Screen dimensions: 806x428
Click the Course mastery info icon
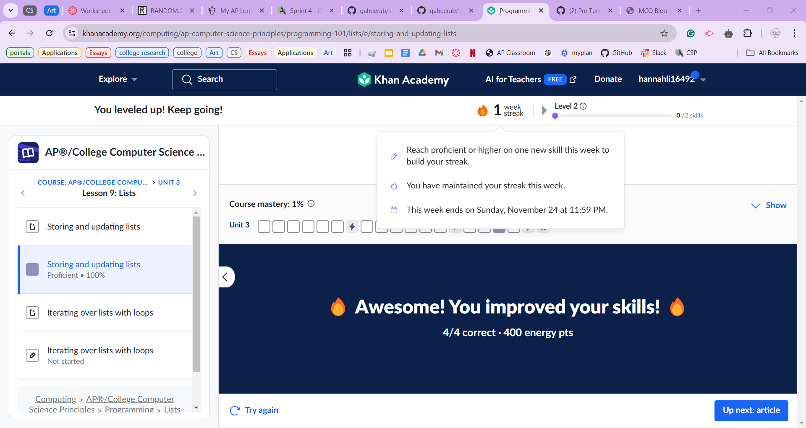coord(311,204)
